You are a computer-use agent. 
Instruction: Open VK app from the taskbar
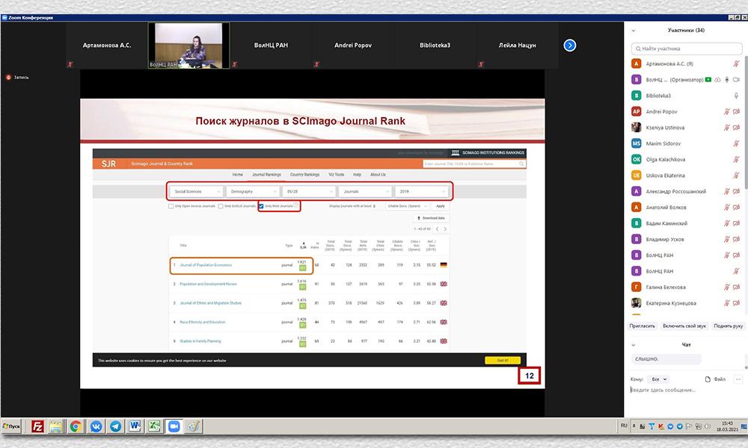coord(96,426)
